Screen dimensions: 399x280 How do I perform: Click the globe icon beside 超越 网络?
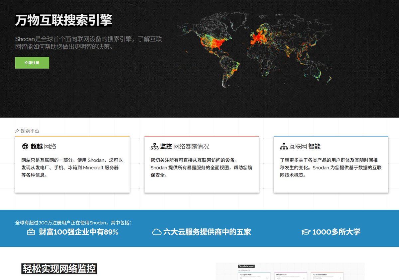[x=25, y=146]
